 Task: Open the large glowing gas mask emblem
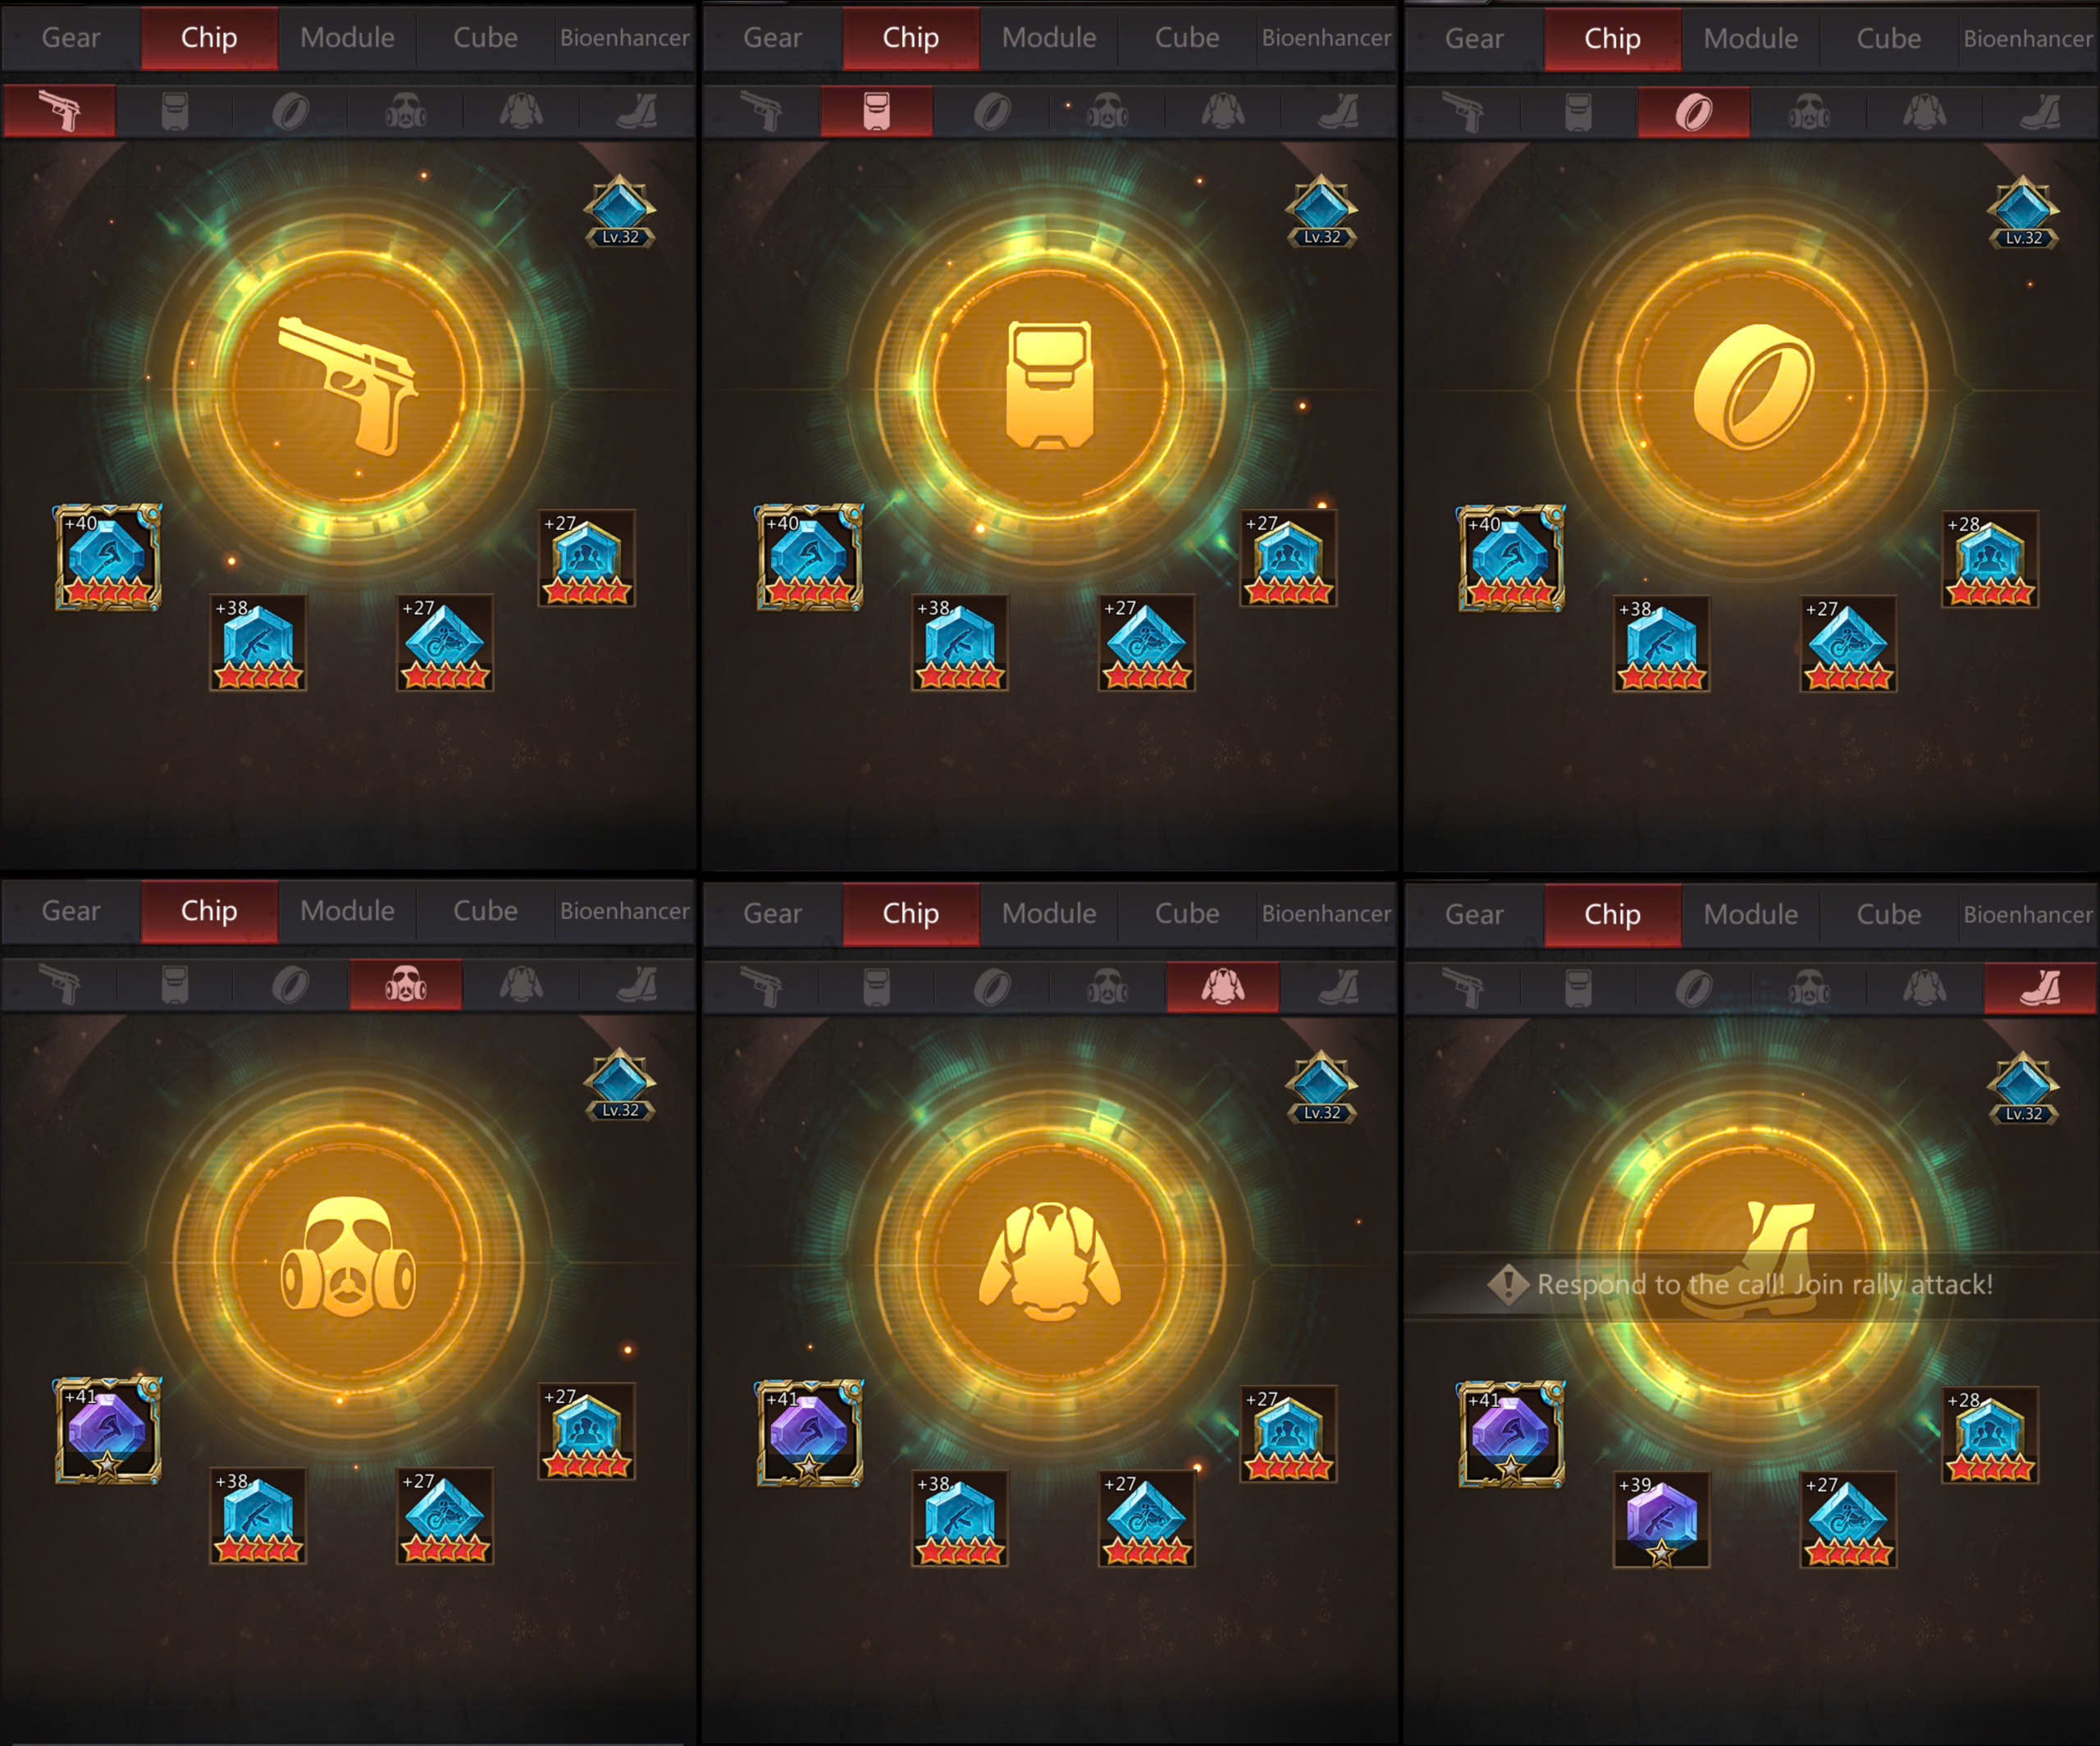[x=348, y=1260]
